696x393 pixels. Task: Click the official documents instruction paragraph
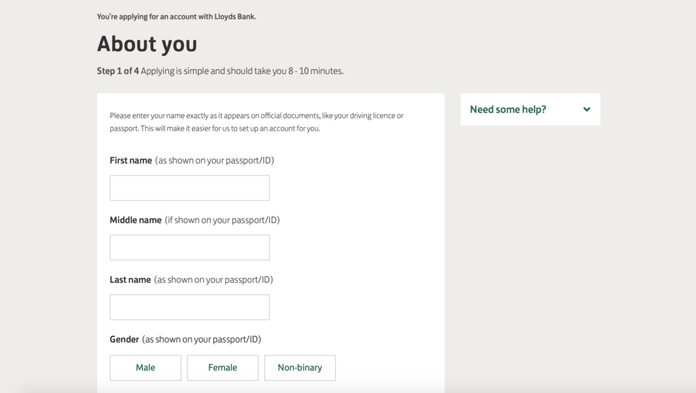click(256, 122)
